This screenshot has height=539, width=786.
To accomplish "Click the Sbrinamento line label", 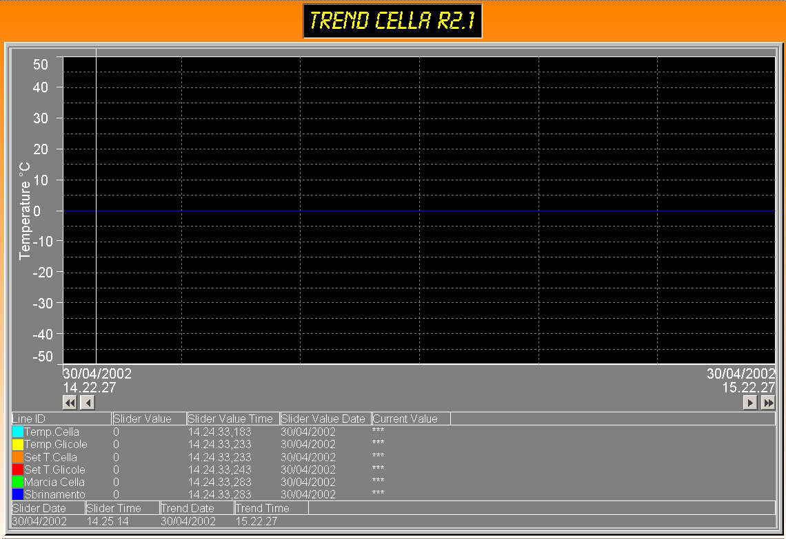I will pyautogui.click(x=54, y=494).
